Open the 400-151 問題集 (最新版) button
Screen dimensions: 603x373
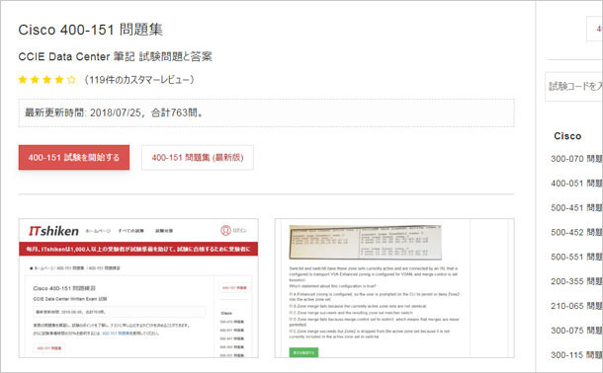(x=198, y=157)
